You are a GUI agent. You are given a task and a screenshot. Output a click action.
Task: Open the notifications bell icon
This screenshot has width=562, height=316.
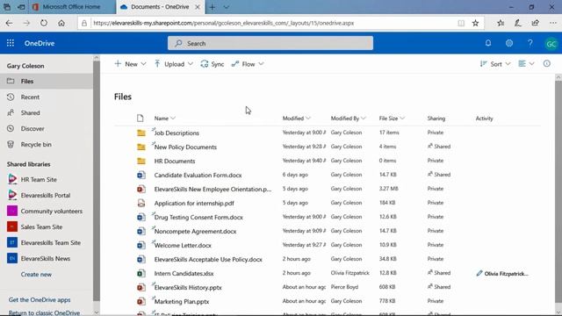pyautogui.click(x=488, y=43)
